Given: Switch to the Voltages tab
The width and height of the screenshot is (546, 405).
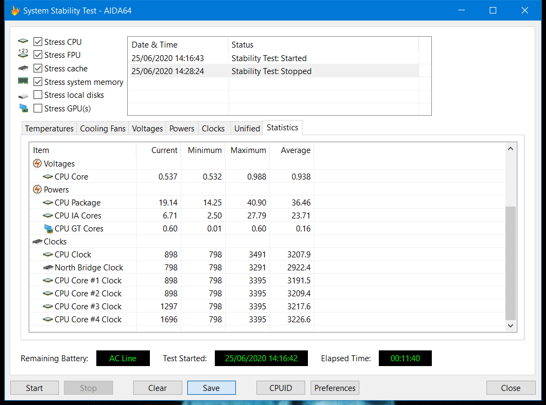Looking at the screenshot, I should coord(147,128).
